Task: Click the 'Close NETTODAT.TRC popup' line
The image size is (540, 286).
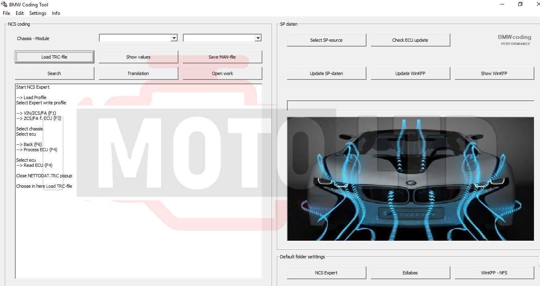Action: tap(44, 176)
